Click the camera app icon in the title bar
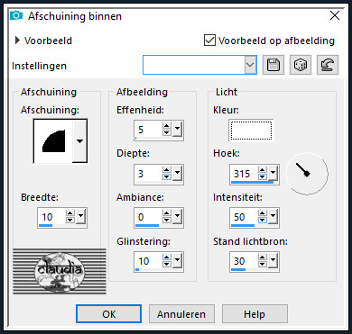 point(16,15)
